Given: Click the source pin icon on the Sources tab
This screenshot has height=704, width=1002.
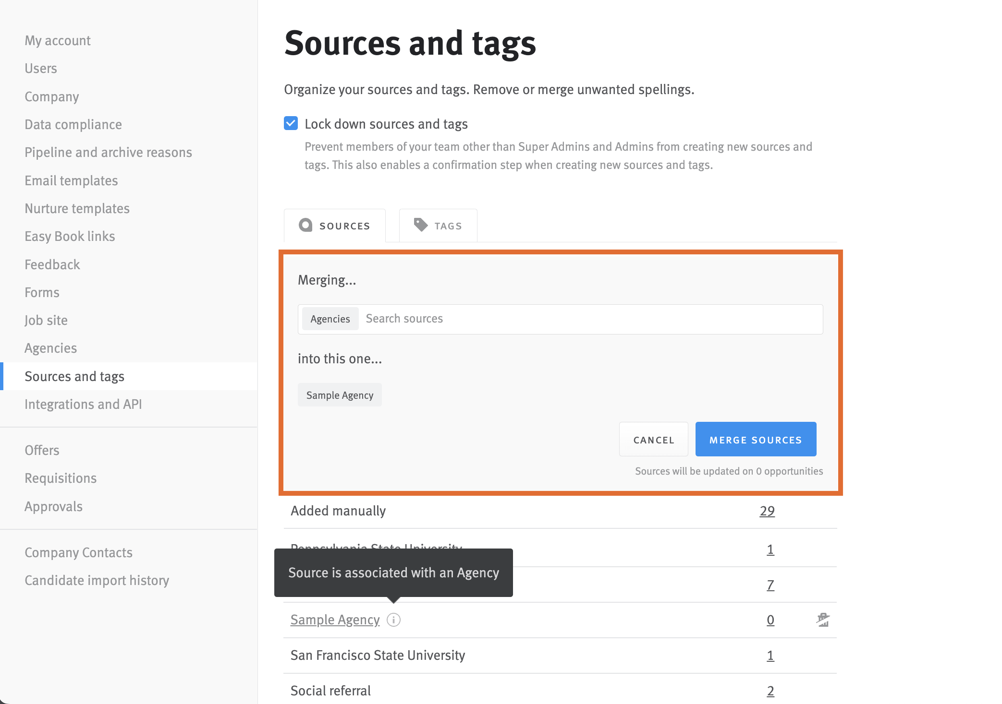Looking at the screenshot, I should (x=305, y=225).
